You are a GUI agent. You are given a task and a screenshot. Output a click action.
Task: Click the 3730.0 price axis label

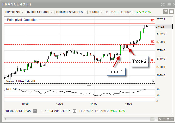click(x=161, y=42)
